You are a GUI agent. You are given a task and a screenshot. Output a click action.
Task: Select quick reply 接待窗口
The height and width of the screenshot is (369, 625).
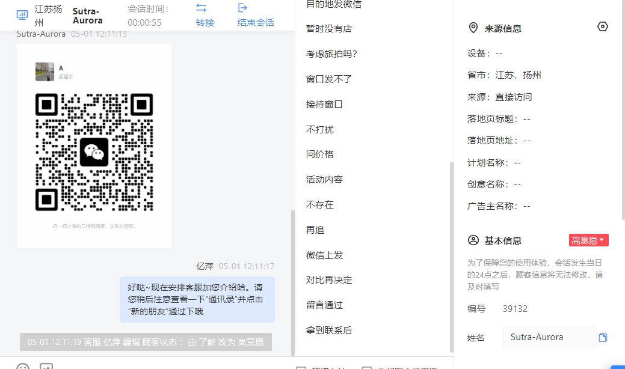coord(324,105)
